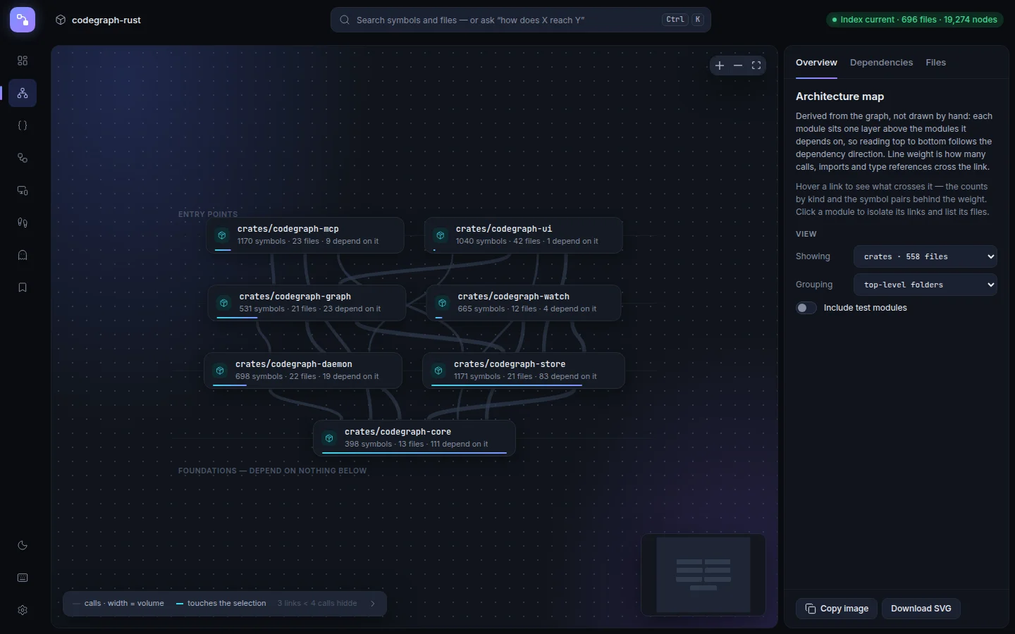Focus the search symbols and files field
Image resolution: width=1015 pixels, height=634 pixels.
click(x=520, y=20)
